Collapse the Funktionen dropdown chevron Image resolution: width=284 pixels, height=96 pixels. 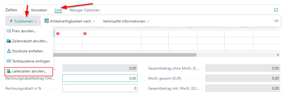tap(35, 21)
